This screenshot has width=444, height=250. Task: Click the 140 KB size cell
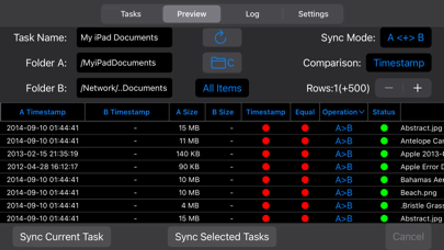coord(188,154)
